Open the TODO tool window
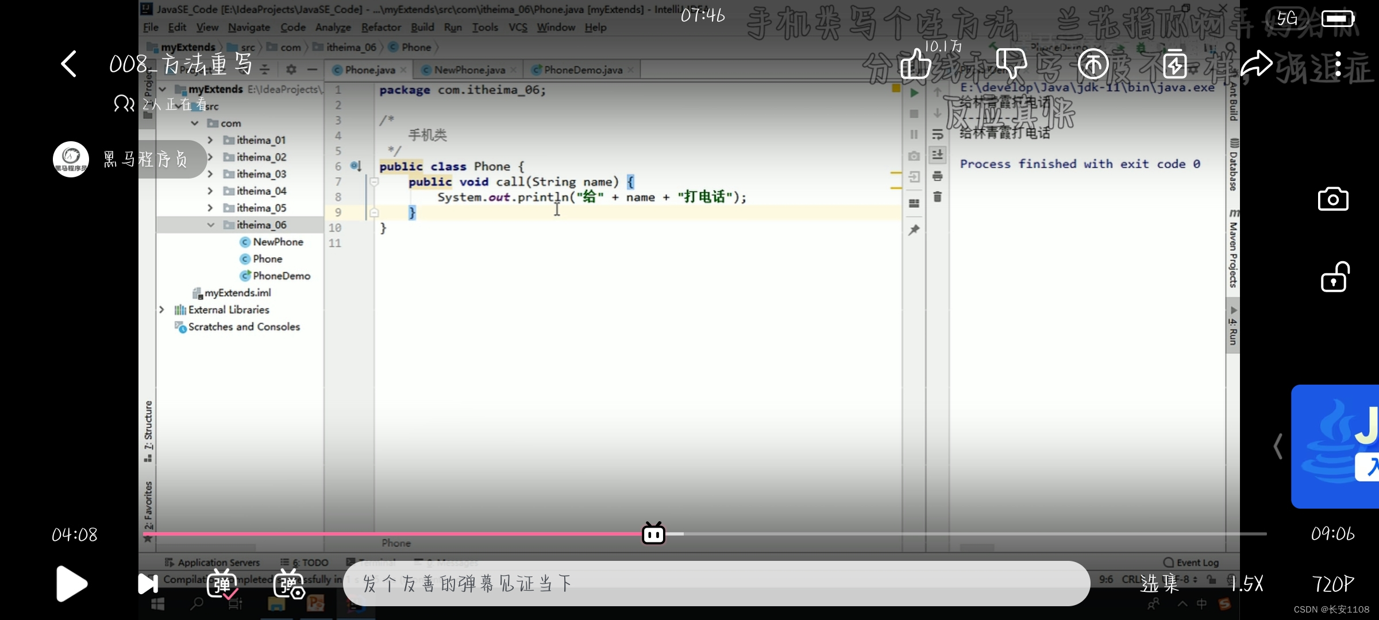This screenshot has height=620, width=1379. tap(305, 563)
